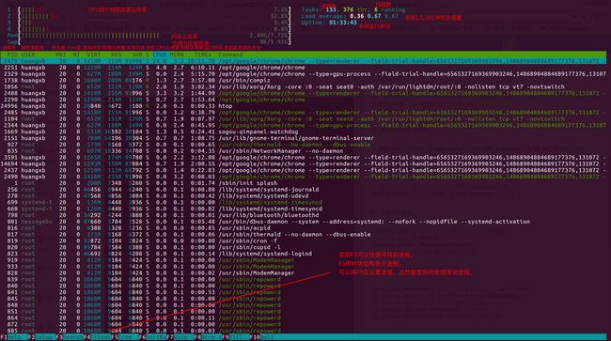Select PID 885 repowerd thread row
The height and width of the screenshot is (341, 611).
304,331
